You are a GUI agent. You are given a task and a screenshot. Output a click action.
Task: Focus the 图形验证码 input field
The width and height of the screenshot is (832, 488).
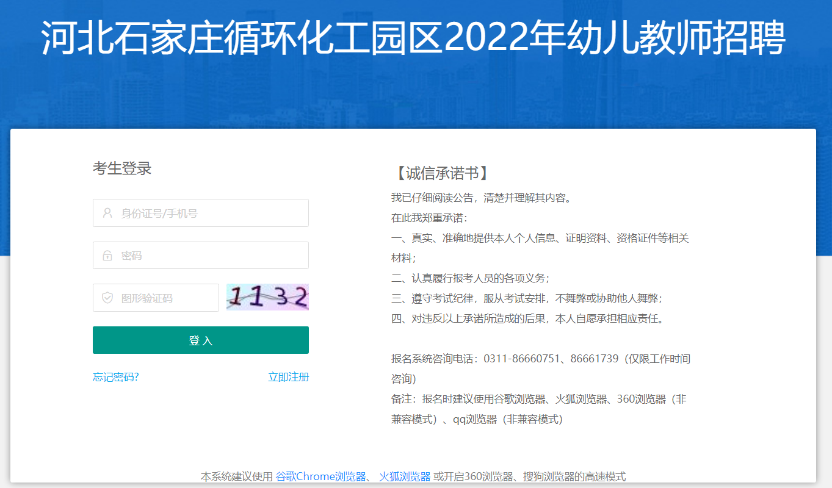(x=166, y=298)
